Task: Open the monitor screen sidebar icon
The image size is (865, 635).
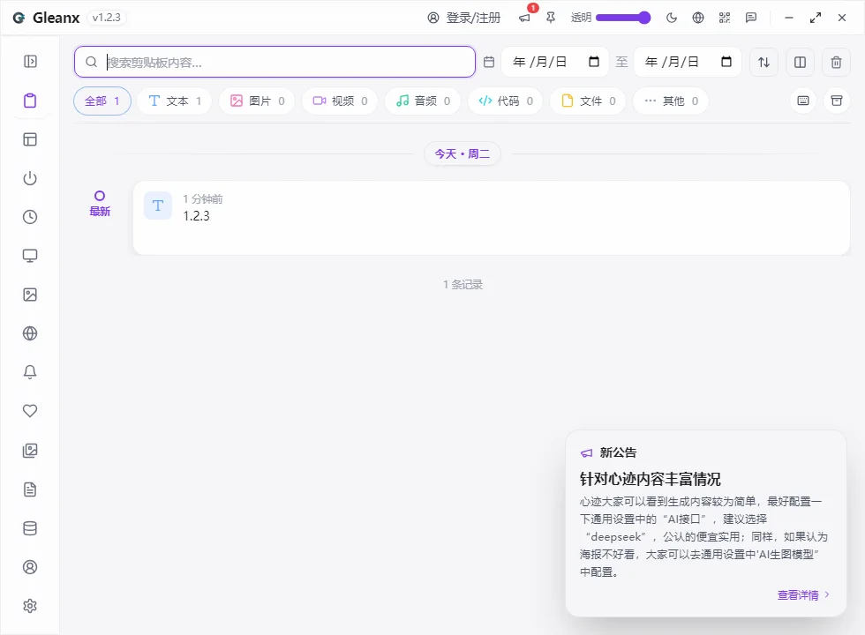Action: [30, 256]
